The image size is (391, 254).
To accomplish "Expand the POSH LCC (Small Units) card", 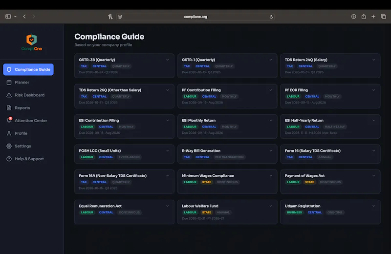I will coord(168,150).
